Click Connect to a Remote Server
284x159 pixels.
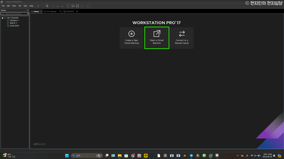point(182,38)
